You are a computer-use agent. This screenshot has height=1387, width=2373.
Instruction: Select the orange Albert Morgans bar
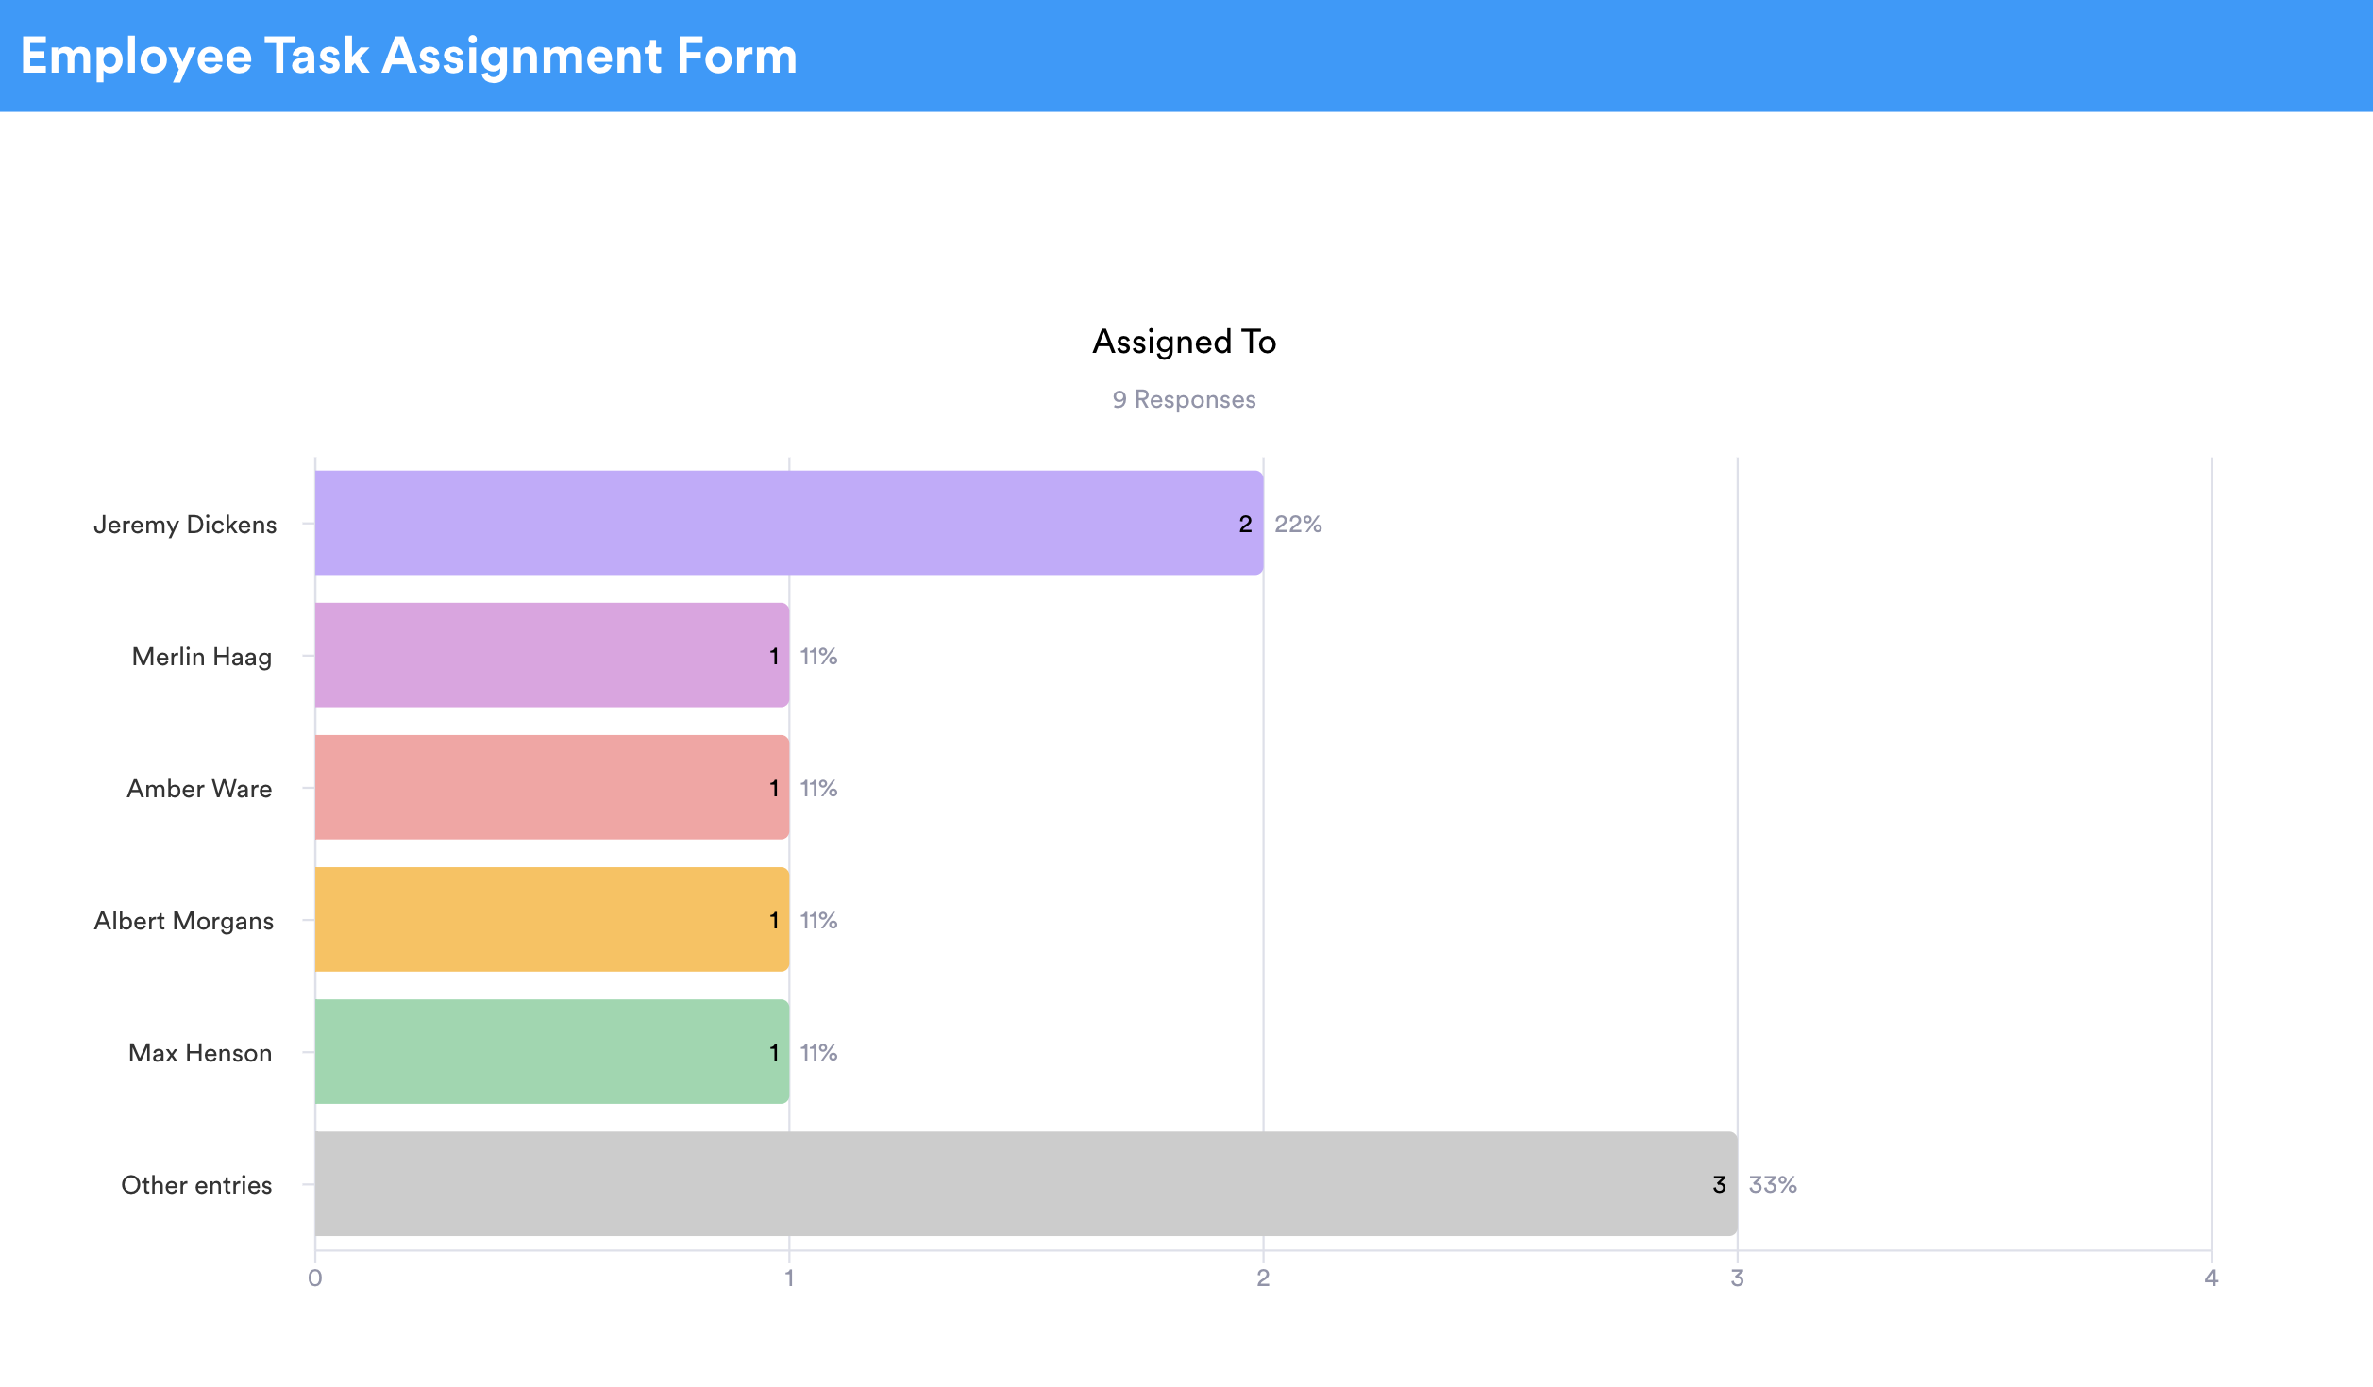click(551, 919)
